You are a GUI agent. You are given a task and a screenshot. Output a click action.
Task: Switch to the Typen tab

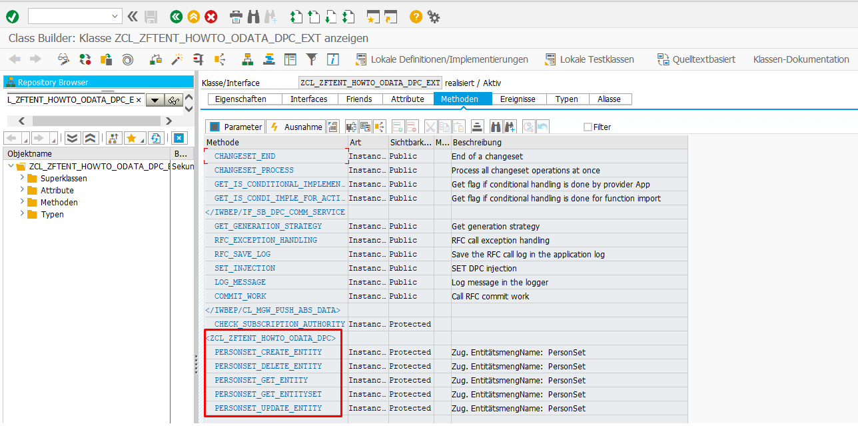(x=567, y=99)
